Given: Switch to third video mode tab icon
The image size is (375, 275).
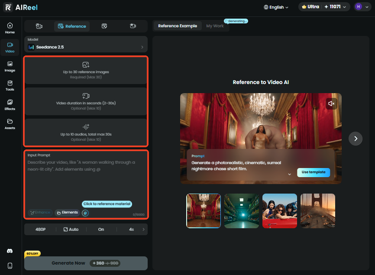Looking at the screenshot, I should (104, 26).
